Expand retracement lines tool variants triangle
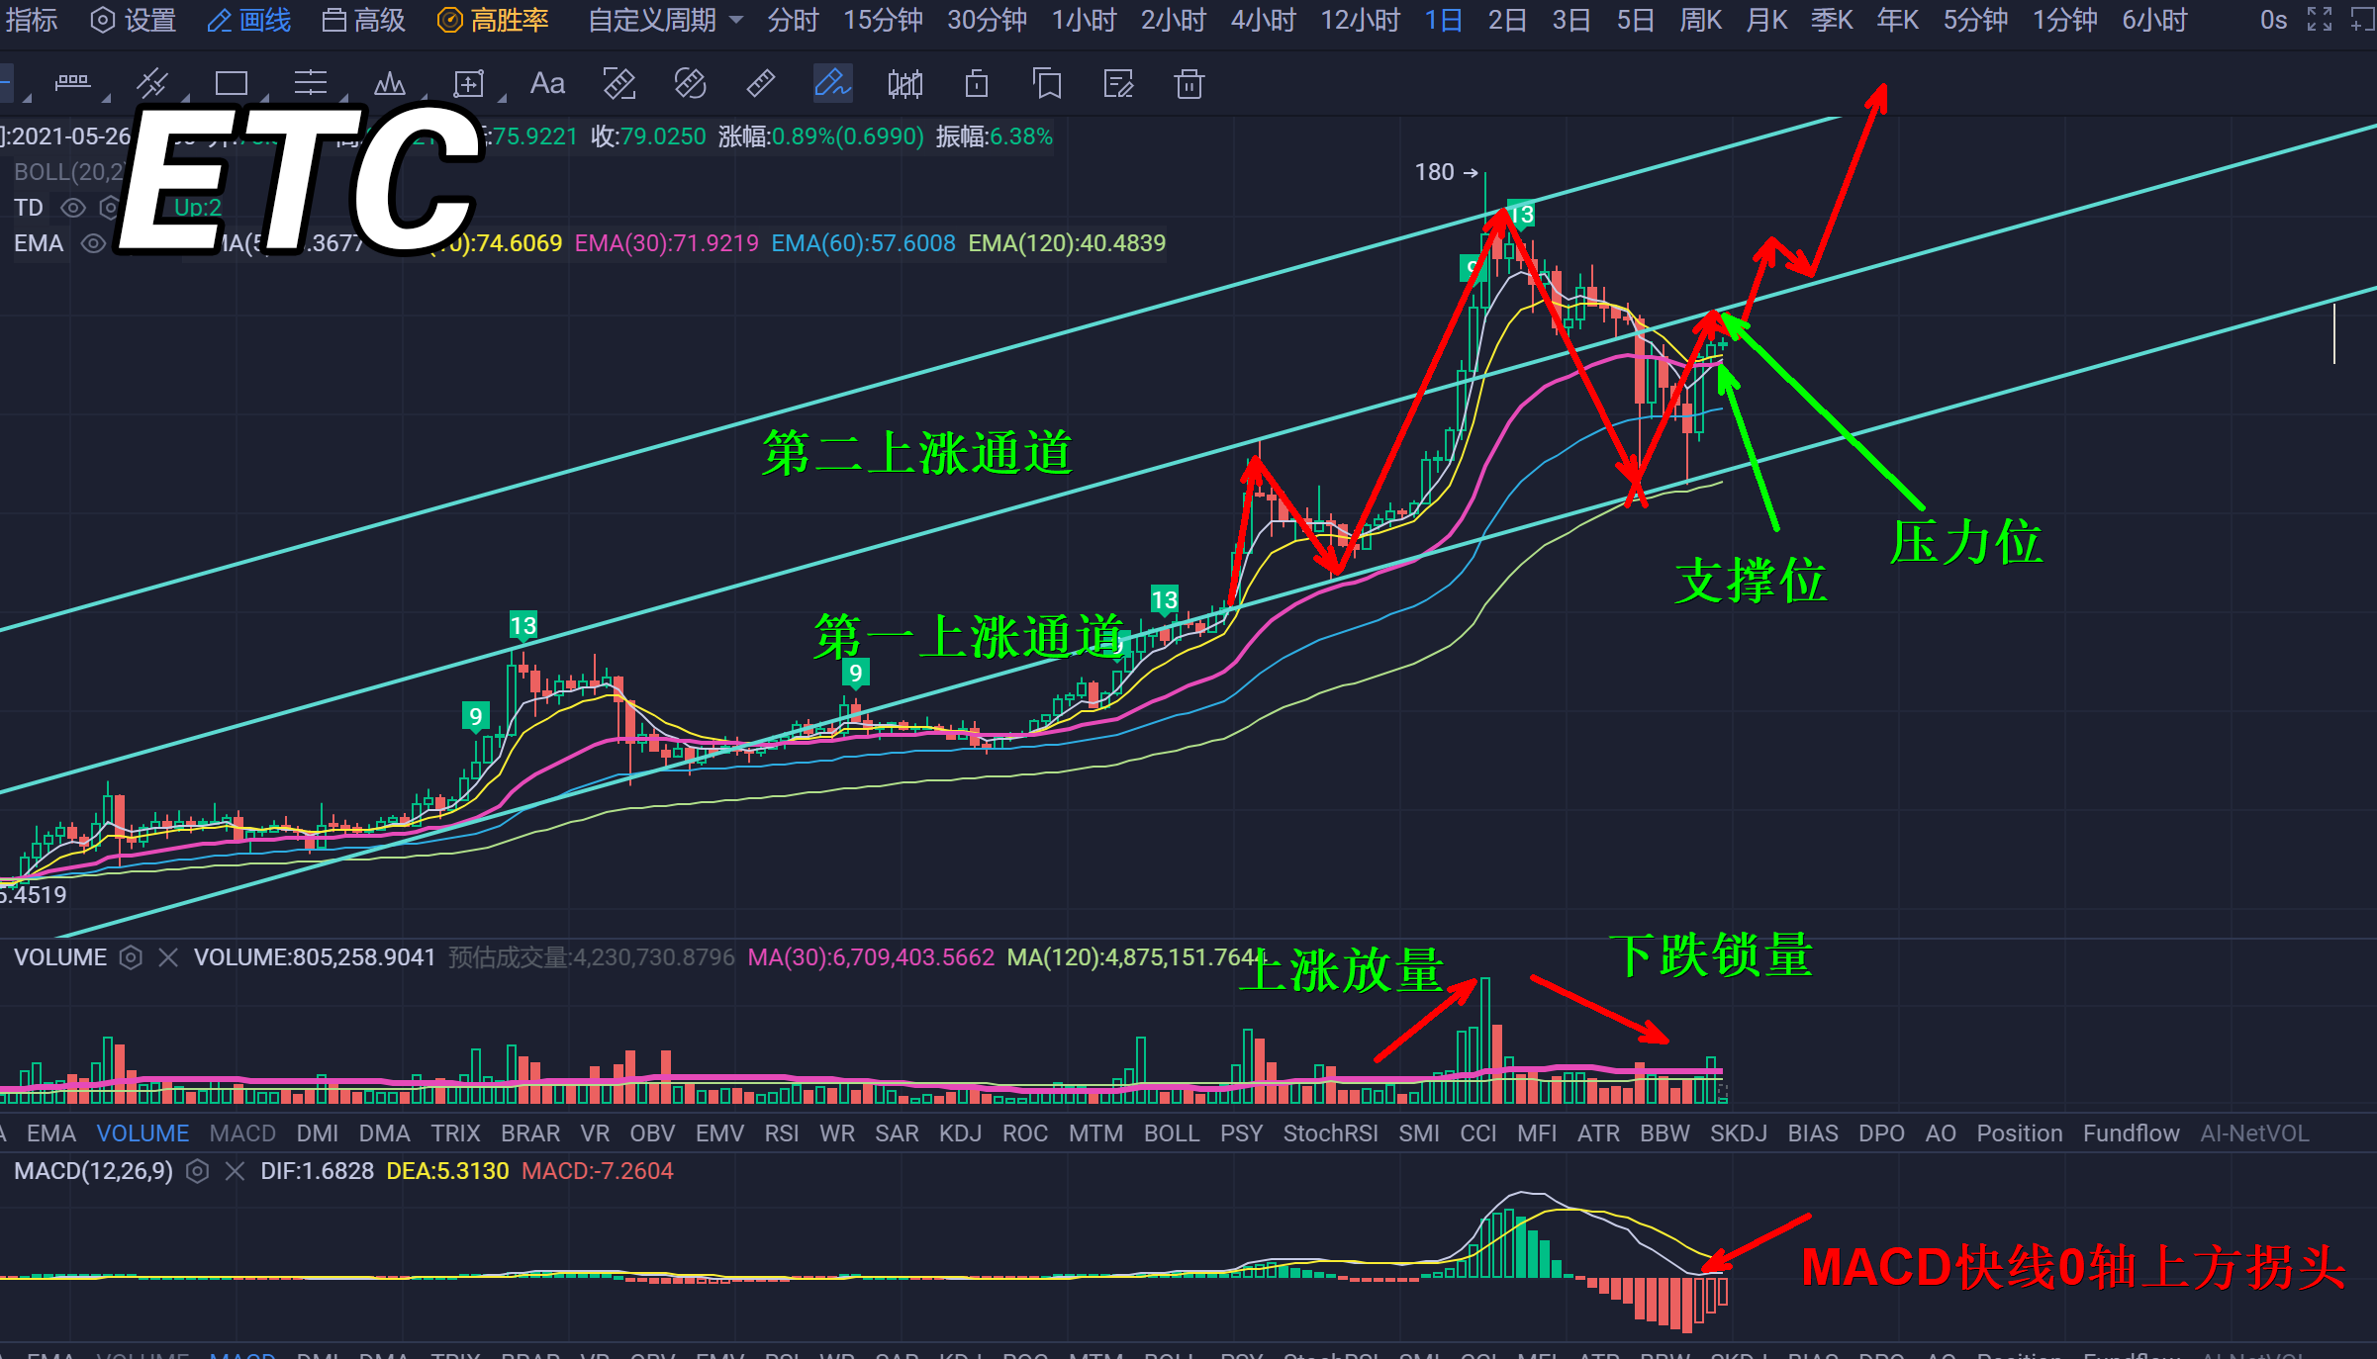 (344, 97)
